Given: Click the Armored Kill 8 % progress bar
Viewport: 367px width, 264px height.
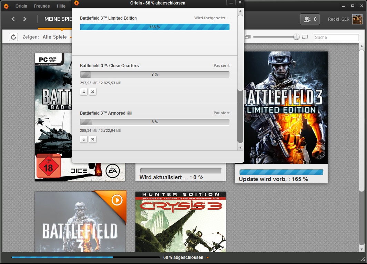Looking at the screenshot, I should click(x=155, y=122).
